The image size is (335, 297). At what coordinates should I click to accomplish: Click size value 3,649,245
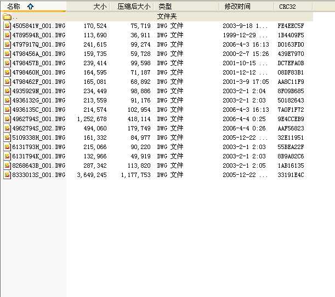coord(92,175)
